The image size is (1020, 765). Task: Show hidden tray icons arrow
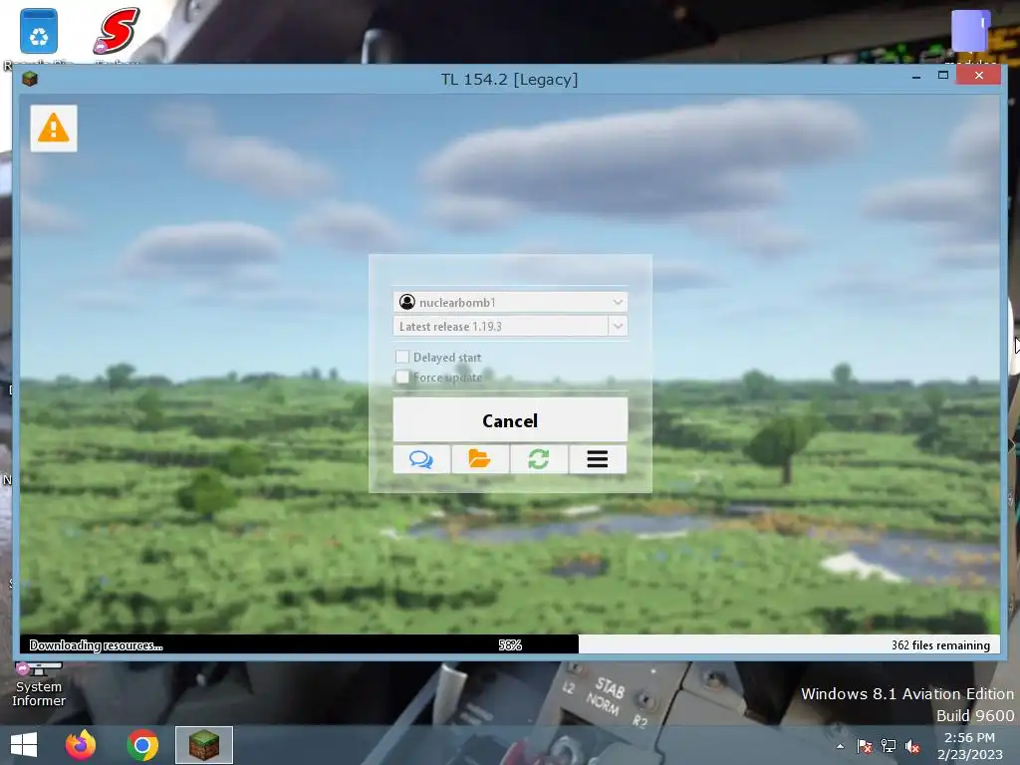click(840, 746)
